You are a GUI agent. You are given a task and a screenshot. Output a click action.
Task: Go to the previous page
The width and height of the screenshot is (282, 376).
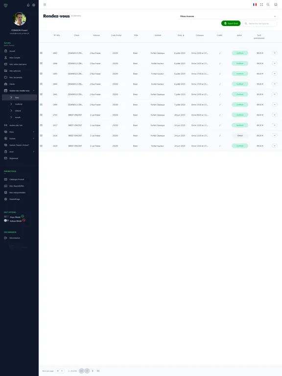click(x=87, y=371)
